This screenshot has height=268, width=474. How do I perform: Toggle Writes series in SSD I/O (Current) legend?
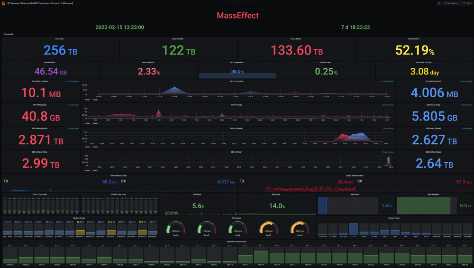click(86, 100)
